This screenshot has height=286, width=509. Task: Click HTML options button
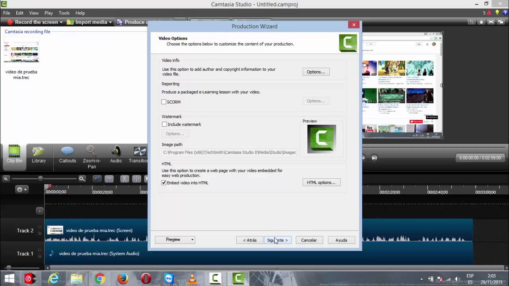(x=321, y=183)
